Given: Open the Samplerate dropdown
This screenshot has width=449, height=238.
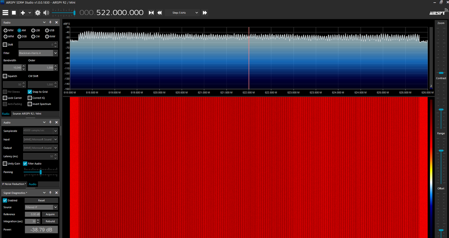Looking at the screenshot, I should (x=40, y=131).
